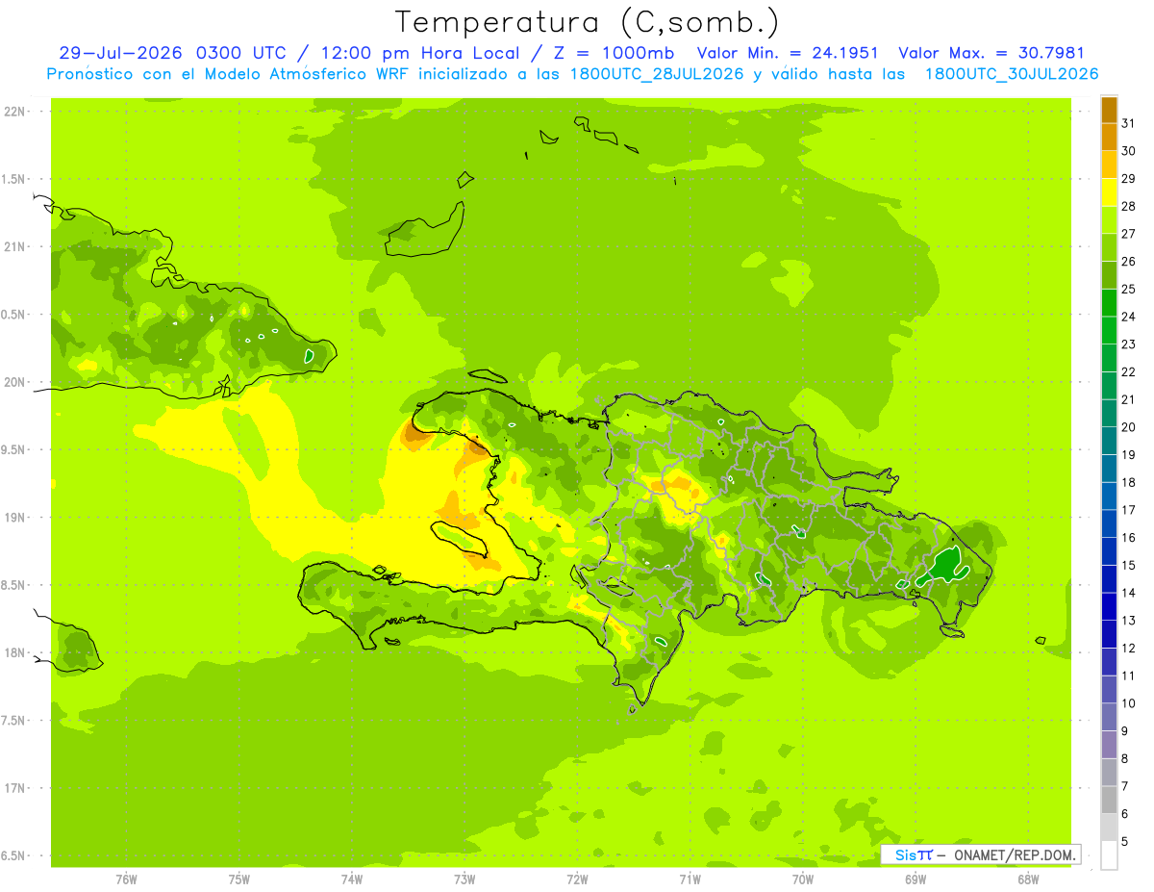Click the green legend swatch between 26 and 27
Screen dimensions: 1154x892
click(1109, 247)
